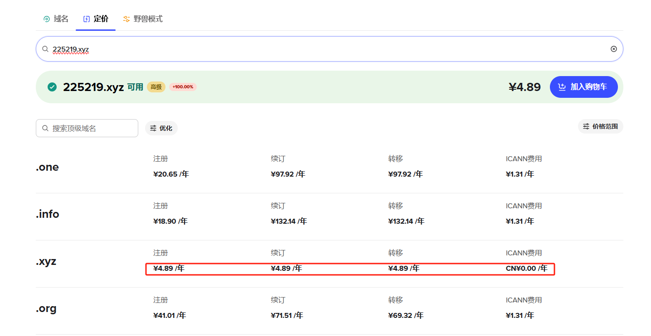Click the main 225219.xyz search input
This screenshot has height=336, width=651.
[317, 48]
